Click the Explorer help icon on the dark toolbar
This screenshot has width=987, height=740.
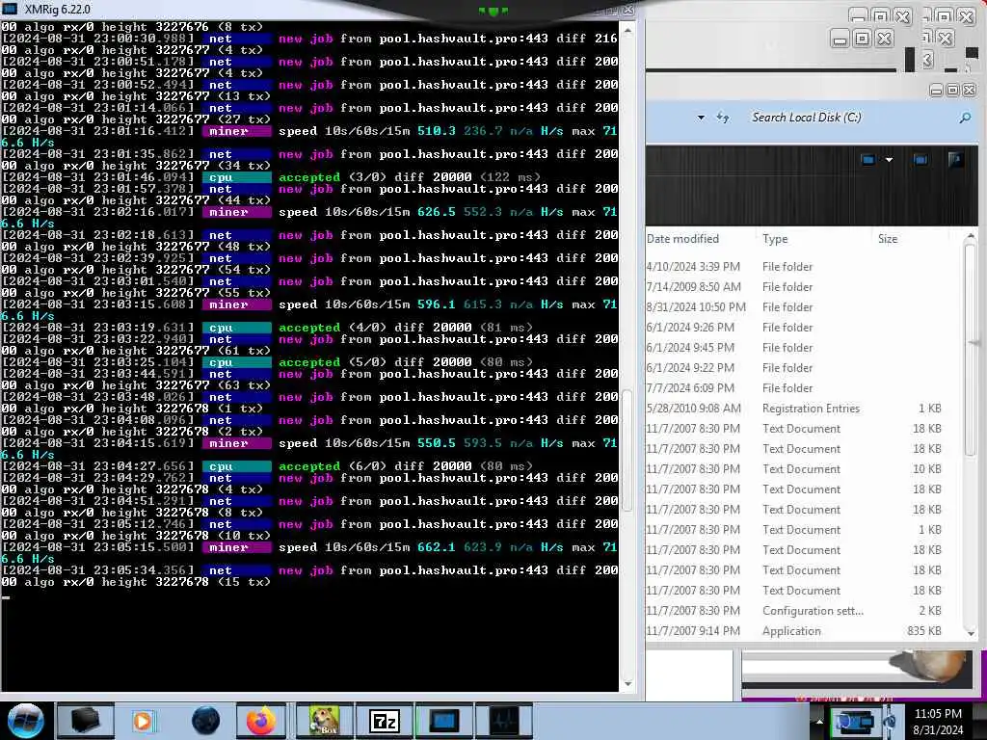pos(955,160)
